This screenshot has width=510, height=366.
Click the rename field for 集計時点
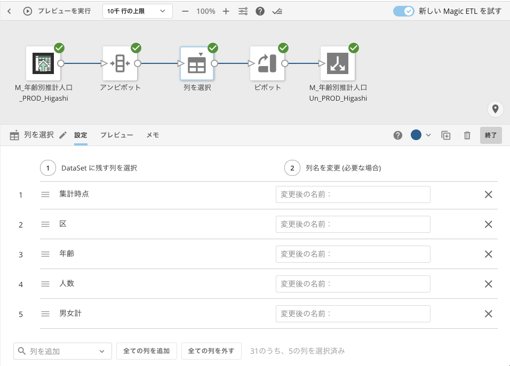353,194
